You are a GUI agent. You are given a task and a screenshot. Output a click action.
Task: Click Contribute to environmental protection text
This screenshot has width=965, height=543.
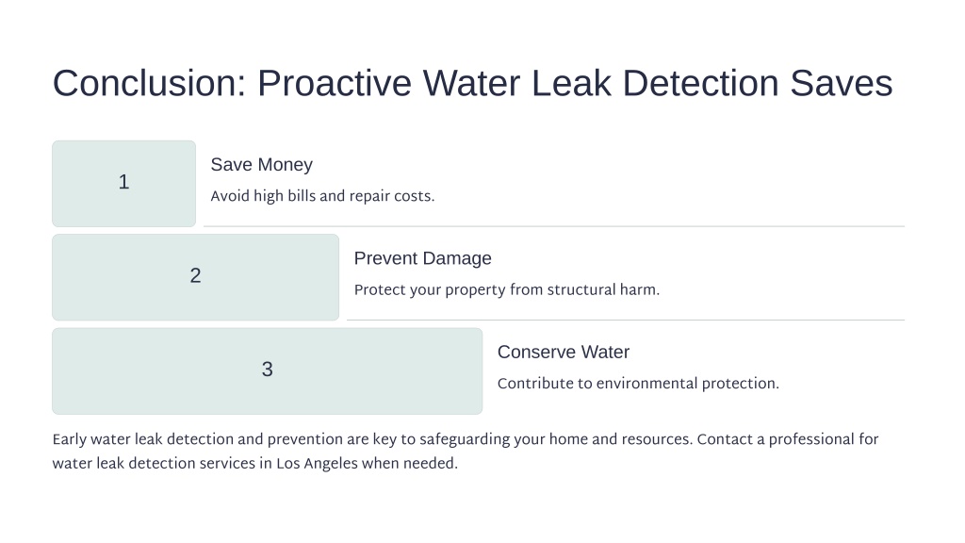click(638, 384)
